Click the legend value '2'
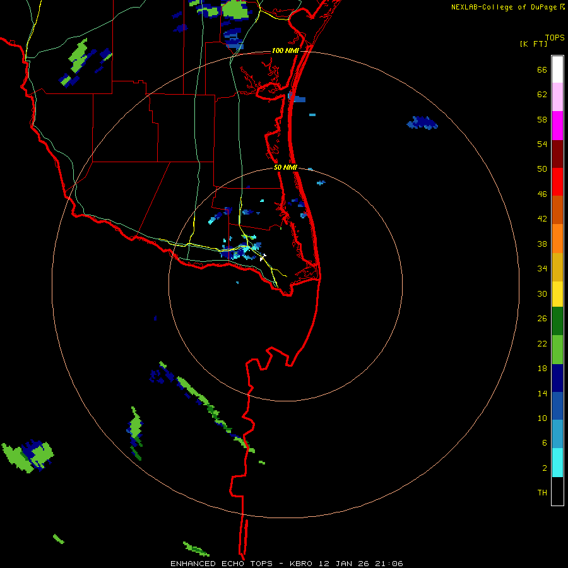This screenshot has height=568, width=568. pyautogui.click(x=545, y=468)
